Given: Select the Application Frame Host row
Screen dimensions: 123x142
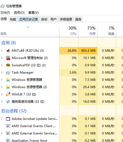Looking at the screenshot, I should 62,140.
